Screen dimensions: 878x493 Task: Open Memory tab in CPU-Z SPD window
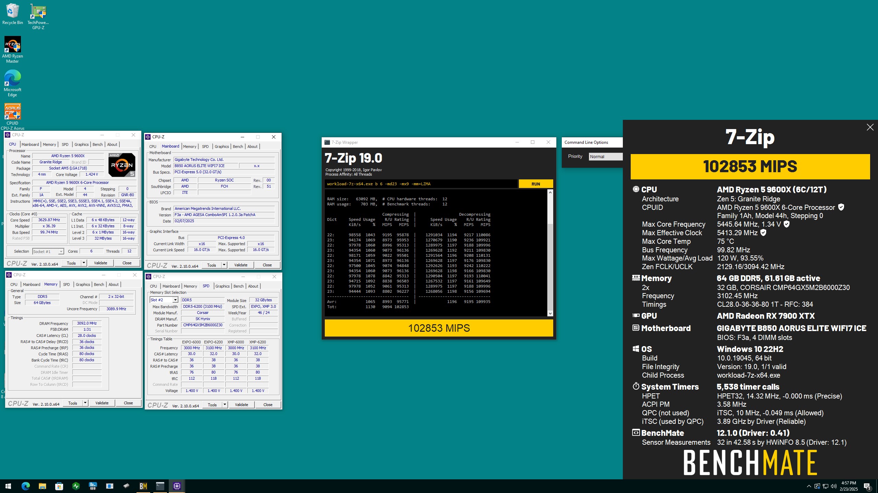(x=190, y=286)
